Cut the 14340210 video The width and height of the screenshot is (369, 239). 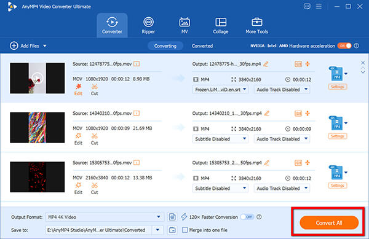point(94,139)
